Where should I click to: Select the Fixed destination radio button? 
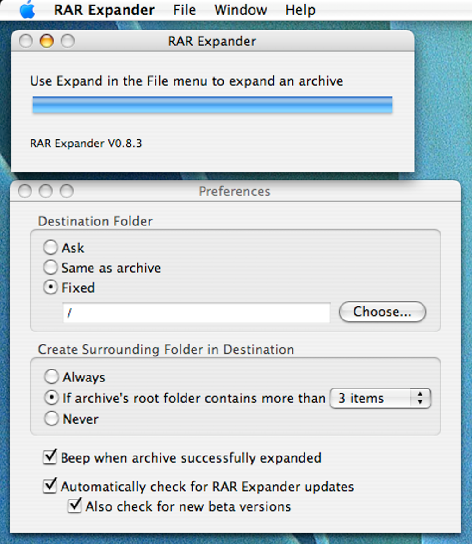[50, 288]
